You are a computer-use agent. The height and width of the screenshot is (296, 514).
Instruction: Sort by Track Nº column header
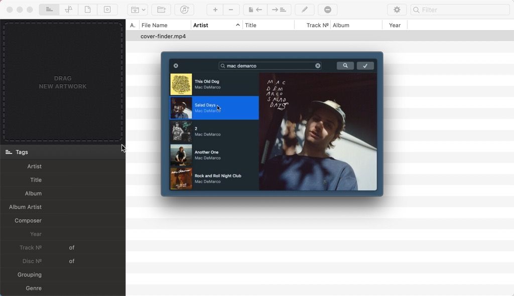[x=312, y=25]
